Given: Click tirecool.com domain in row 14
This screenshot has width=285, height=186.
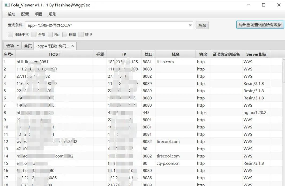Looking at the screenshot, I should pos(168,156).
